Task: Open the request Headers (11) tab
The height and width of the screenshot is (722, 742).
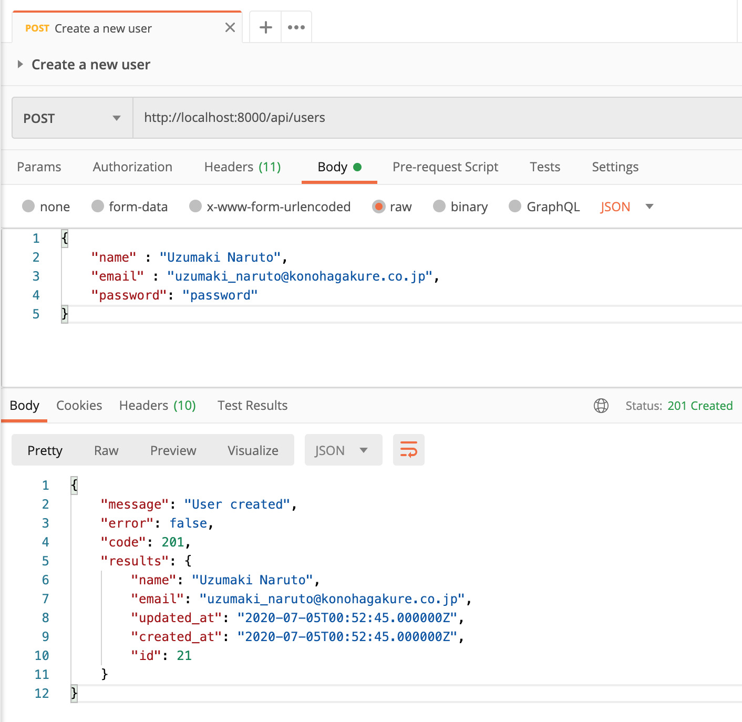Action: [x=243, y=167]
